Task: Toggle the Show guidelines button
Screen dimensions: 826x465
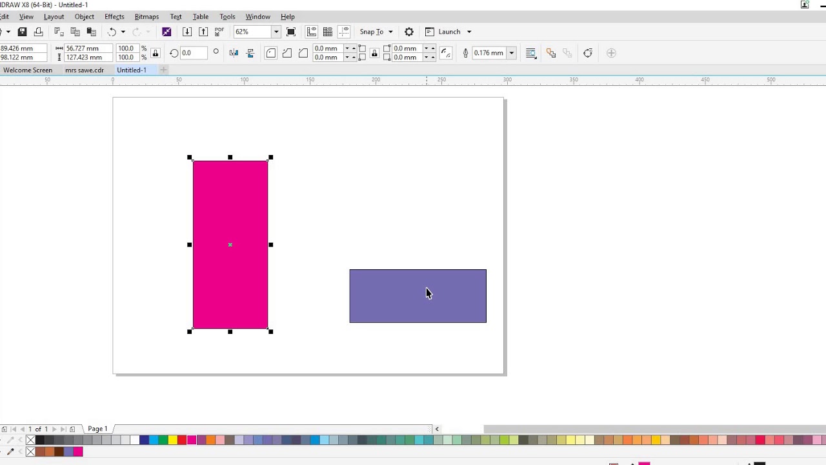Action: (344, 32)
